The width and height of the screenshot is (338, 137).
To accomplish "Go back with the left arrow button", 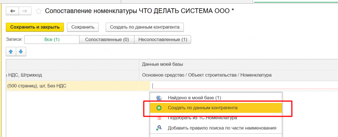I will [13, 11].
